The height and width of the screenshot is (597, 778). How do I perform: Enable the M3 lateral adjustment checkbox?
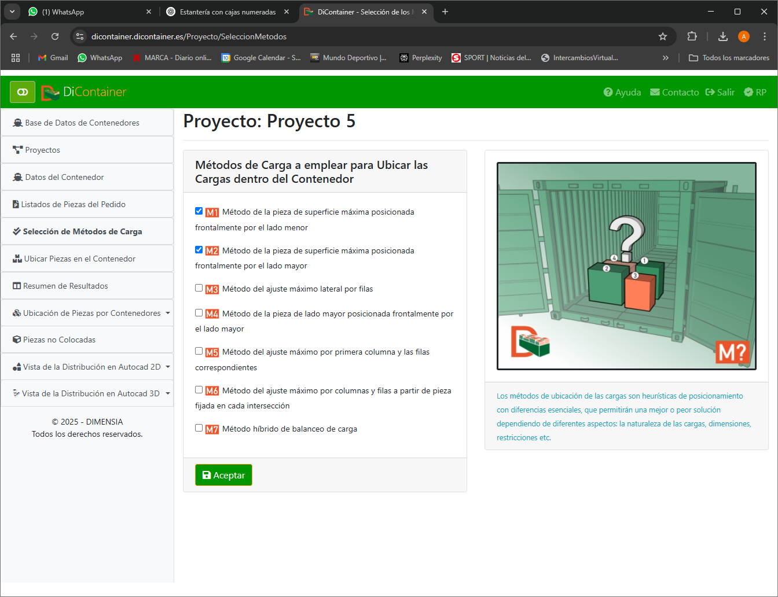(199, 288)
